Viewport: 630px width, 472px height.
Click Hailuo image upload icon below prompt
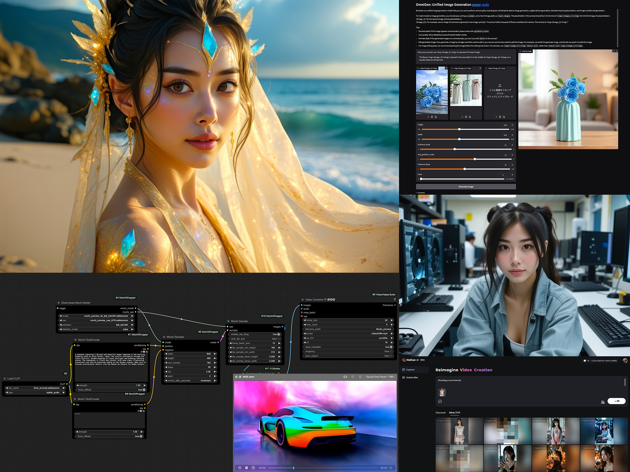click(440, 401)
